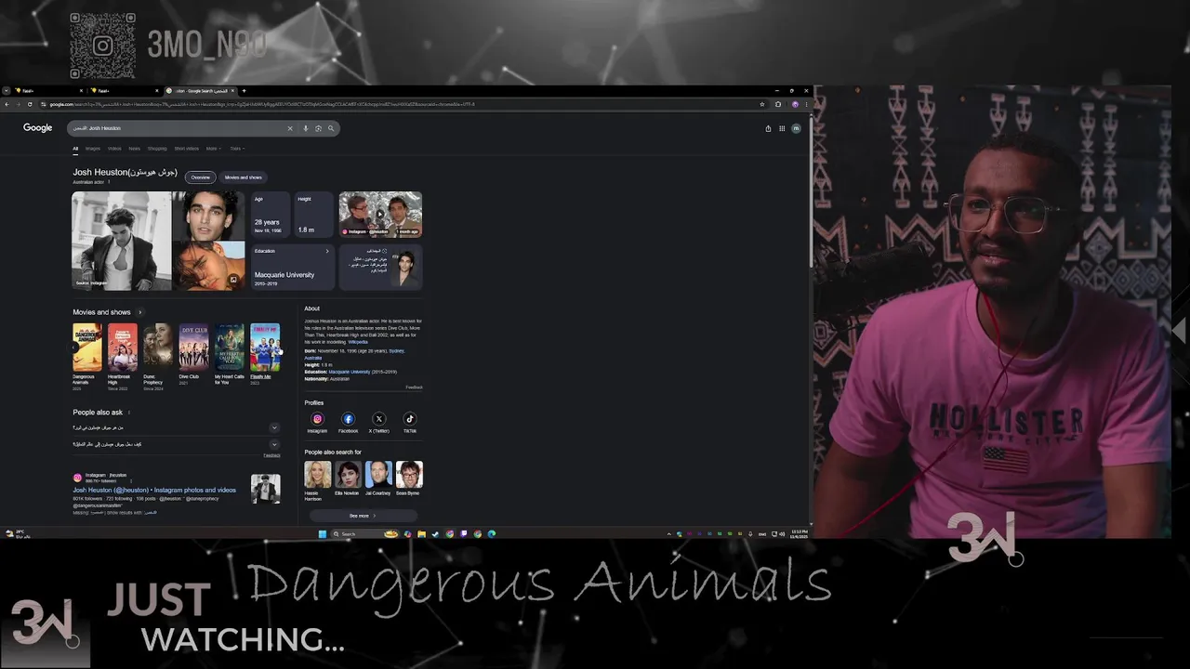Select the Movies and shows chip
The width and height of the screenshot is (1190, 669).
[x=243, y=177]
